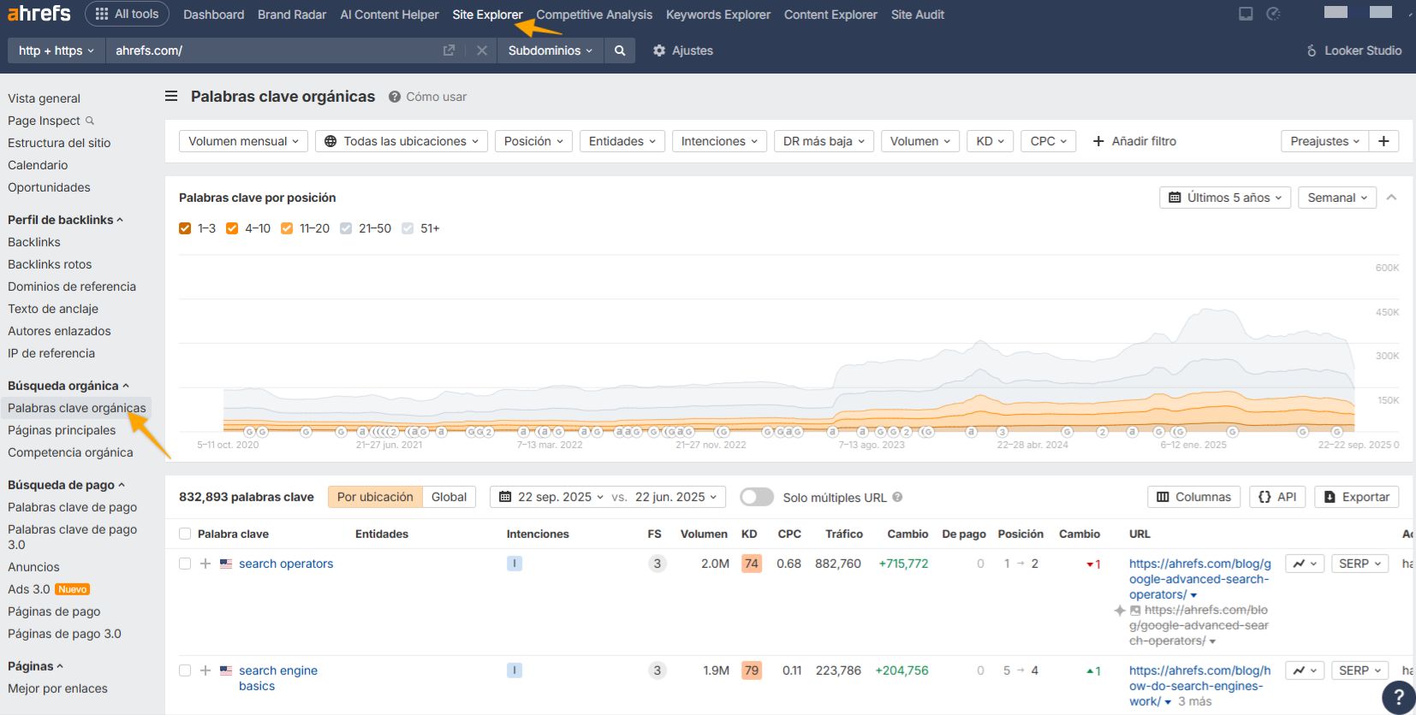Click intent badge I for search engine basics
Screen dimensions: 1416x715
515,671
